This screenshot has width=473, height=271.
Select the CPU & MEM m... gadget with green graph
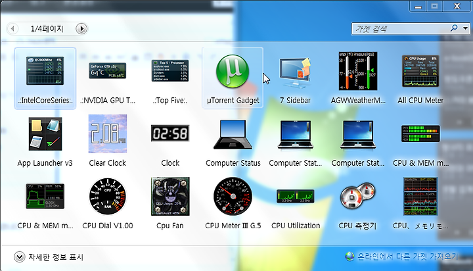click(x=45, y=196)
